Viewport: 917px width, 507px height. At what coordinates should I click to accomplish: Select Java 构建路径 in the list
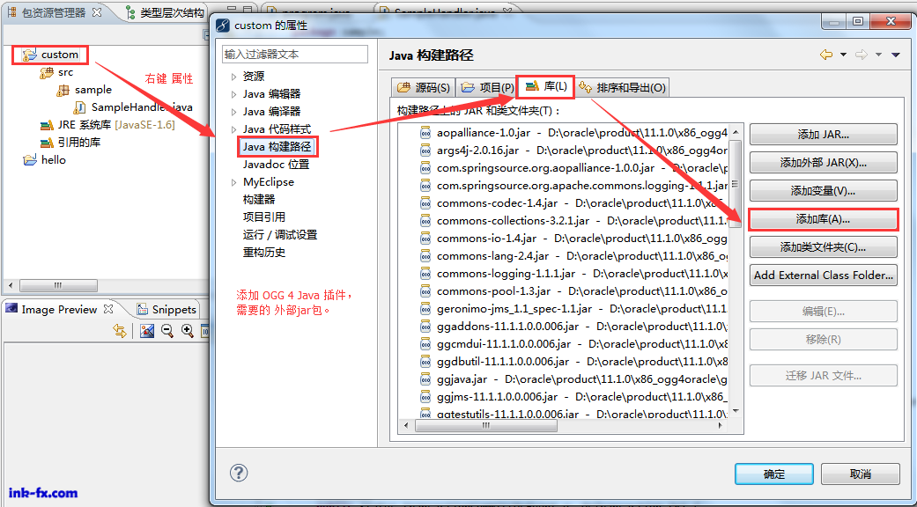click(277, 147)
